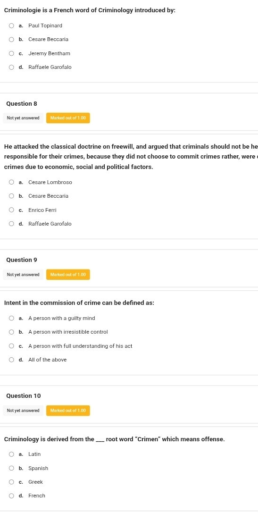This screenshot has height=513, width=258.
Task: Choose 'All of the above' option
Action: point(11,360)
